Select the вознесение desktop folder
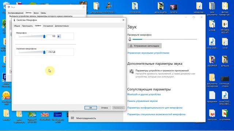Viewport: 234px width, 131px height. 135,7
